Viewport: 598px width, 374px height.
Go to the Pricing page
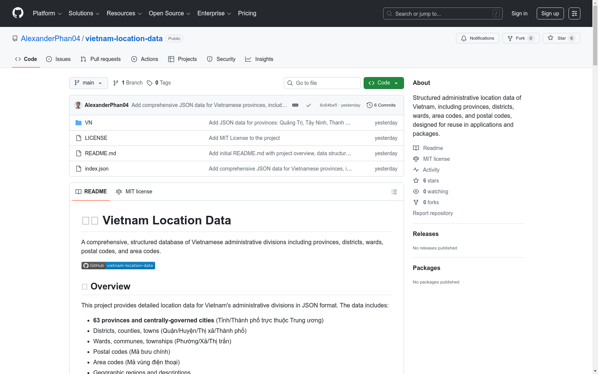tap(247, 13)
